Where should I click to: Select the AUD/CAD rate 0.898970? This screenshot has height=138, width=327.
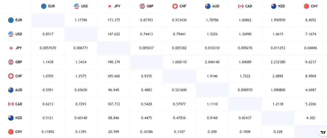(x=245, y=90)
